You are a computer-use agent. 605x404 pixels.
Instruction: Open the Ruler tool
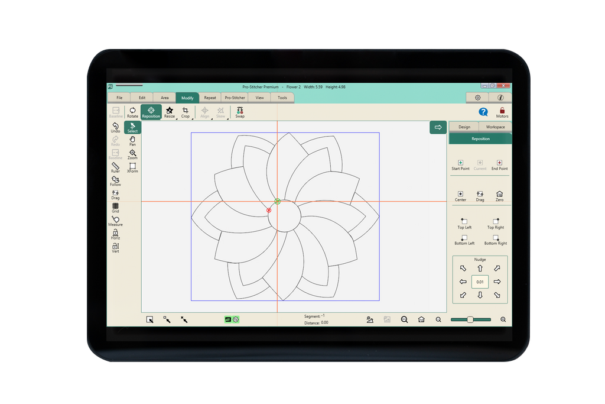[115, 167]
